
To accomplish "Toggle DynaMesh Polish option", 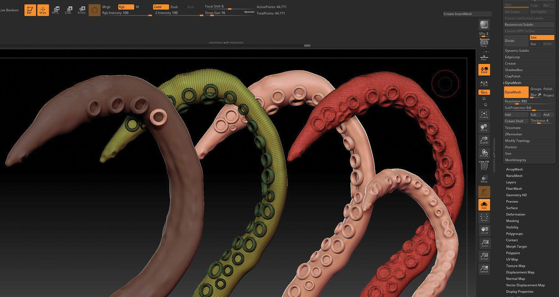I will click(x=548, y=89).
